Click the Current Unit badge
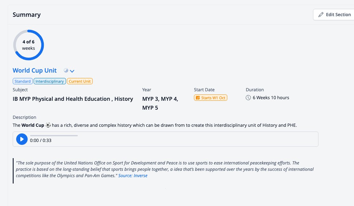 (80, 81)
